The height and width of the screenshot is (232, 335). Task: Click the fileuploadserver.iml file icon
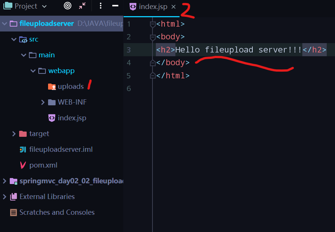pyautogui.click(x=23, y=150)
